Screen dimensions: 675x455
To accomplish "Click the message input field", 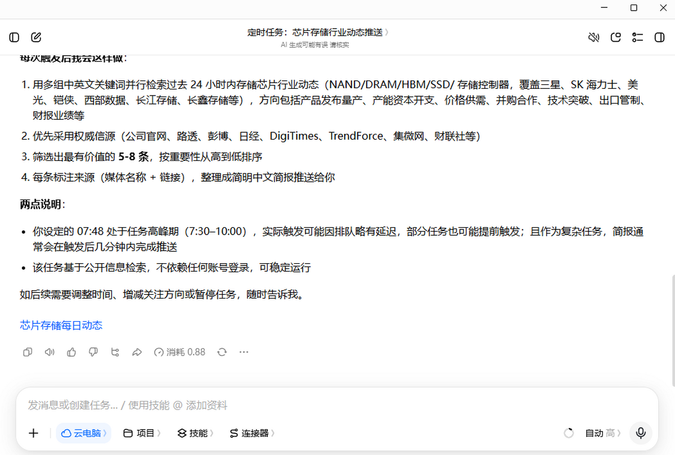I will (337, 406).
